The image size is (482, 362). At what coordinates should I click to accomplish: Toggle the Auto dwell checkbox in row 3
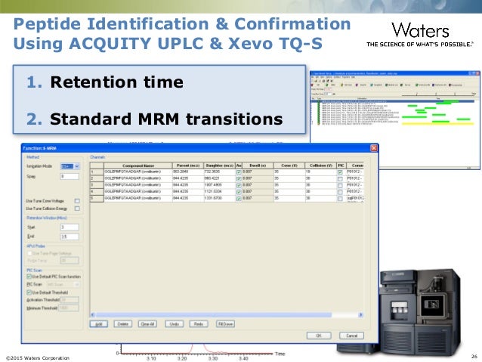pos(239,185)
